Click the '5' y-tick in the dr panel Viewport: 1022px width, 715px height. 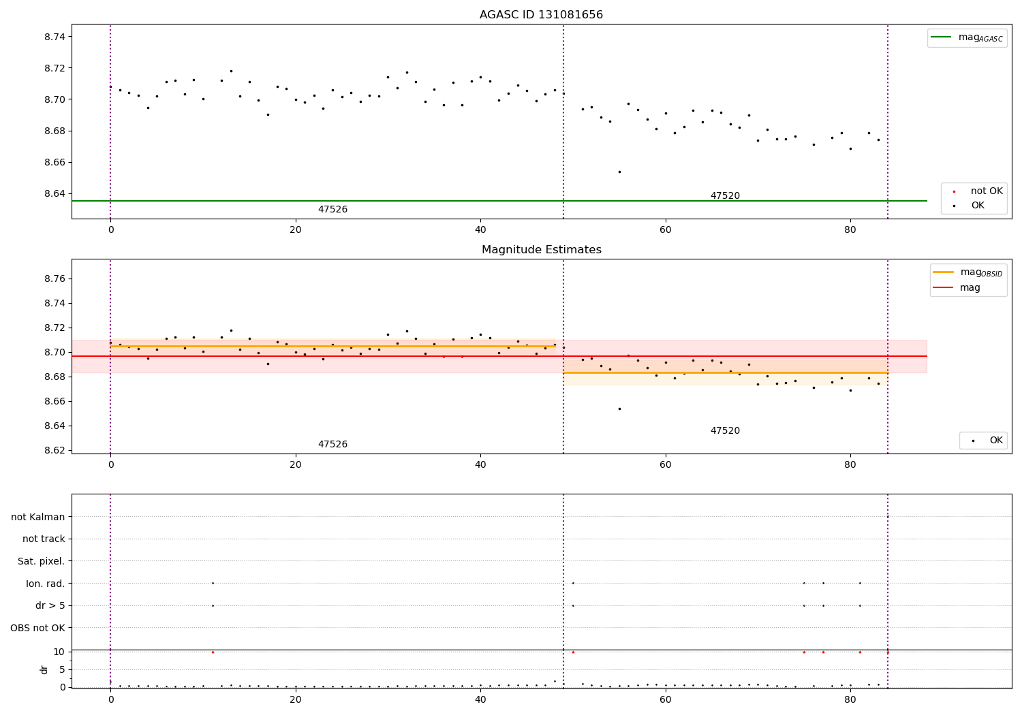63,670
